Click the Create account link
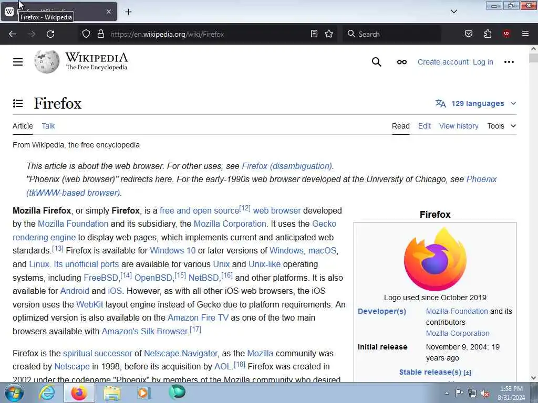Screen dimensions: 538x403 pyautogui.click(x=443, y=62)
